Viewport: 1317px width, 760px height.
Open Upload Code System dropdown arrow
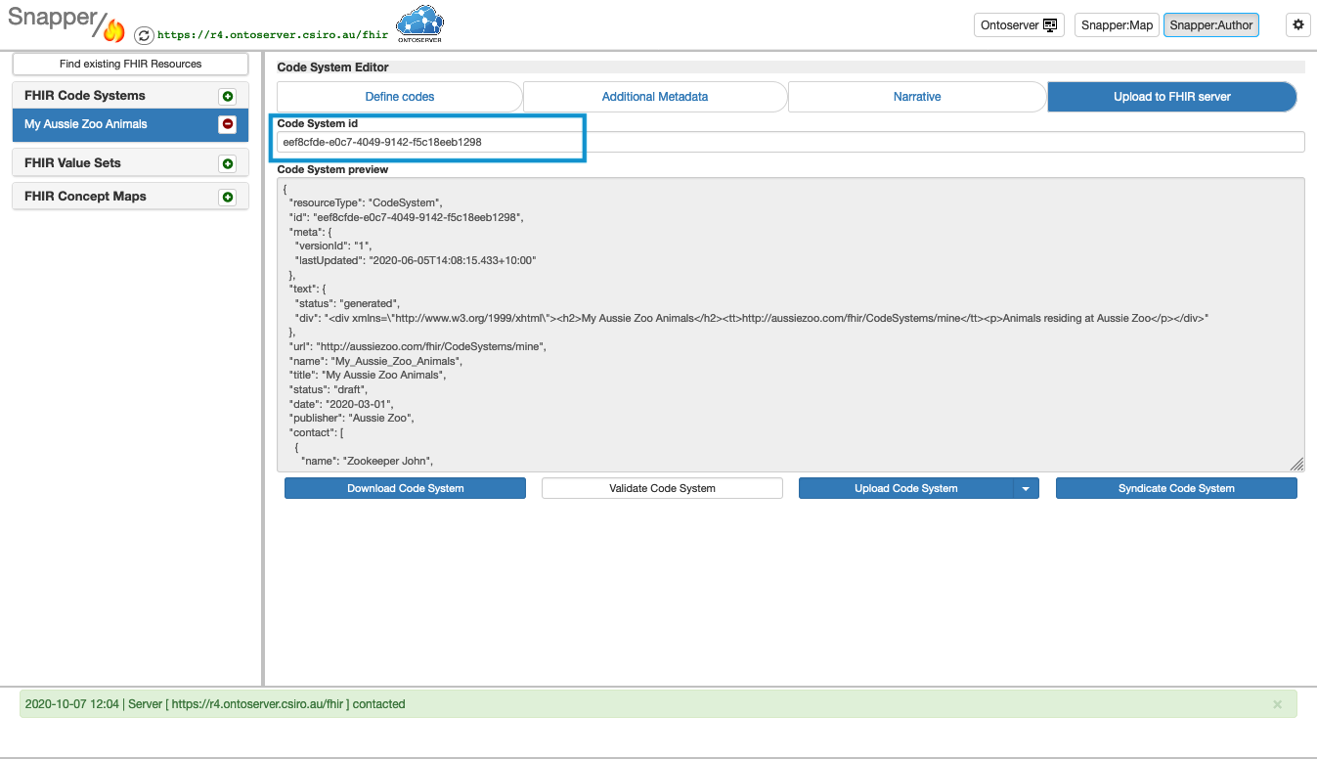coord(1026,488)
